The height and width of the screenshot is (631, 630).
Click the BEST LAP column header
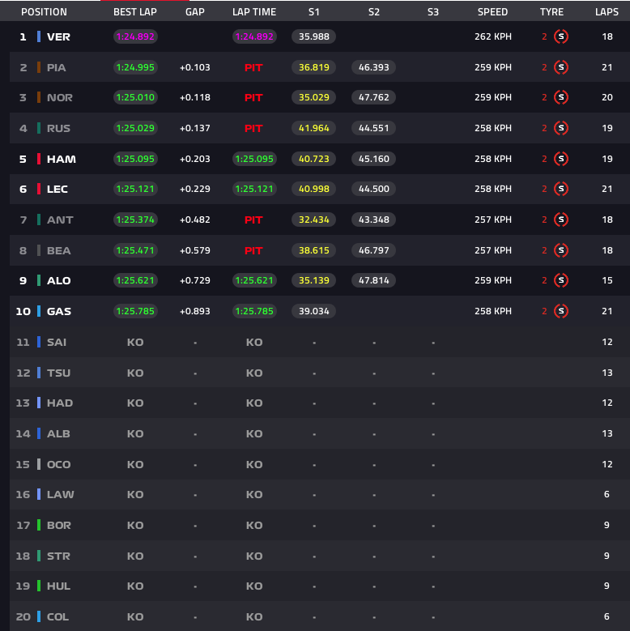tap(135, 12)
